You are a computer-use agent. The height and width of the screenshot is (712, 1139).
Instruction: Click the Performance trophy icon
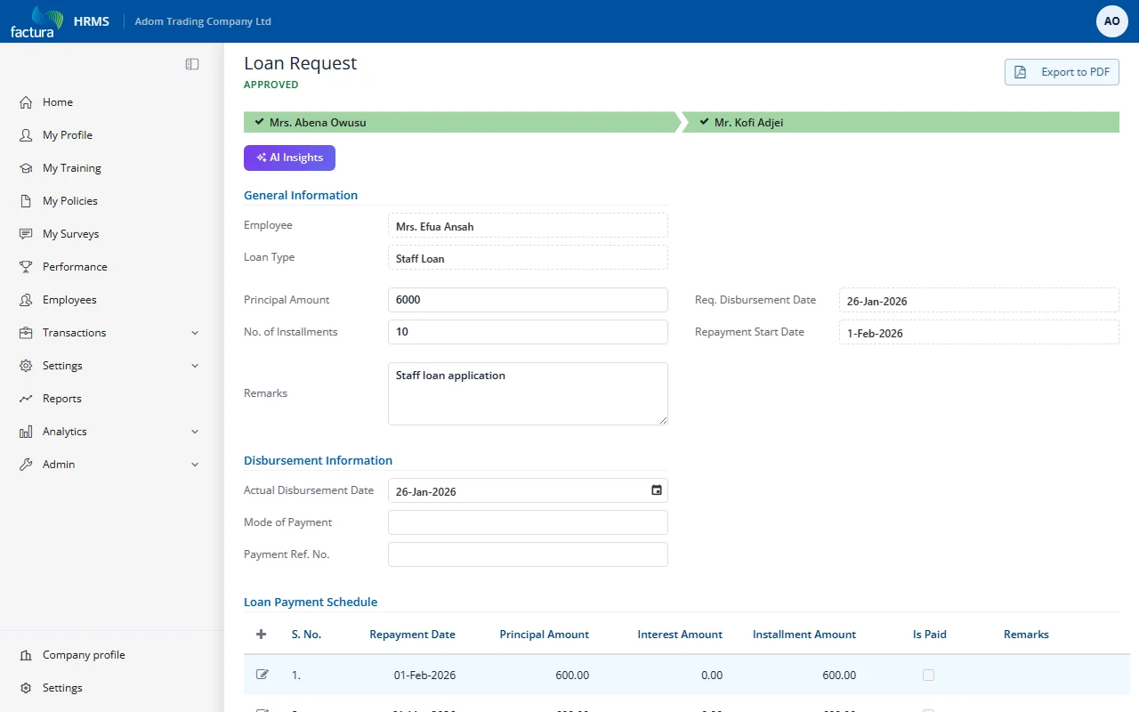click(x=26, y=267)
